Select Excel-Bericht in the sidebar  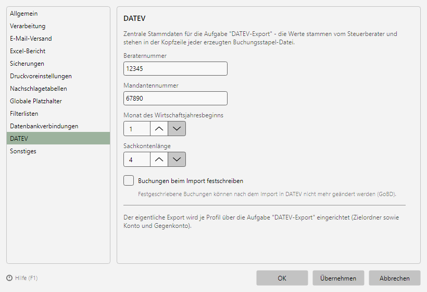58,51
